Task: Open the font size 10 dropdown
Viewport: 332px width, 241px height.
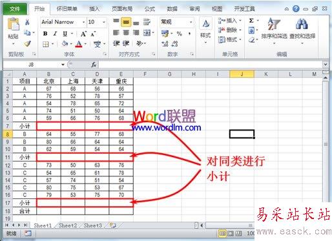Action: 104,22
